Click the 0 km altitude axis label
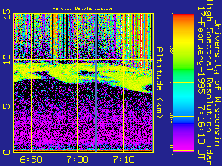Viewport: 222px width, 166px height. pos(7,152)
